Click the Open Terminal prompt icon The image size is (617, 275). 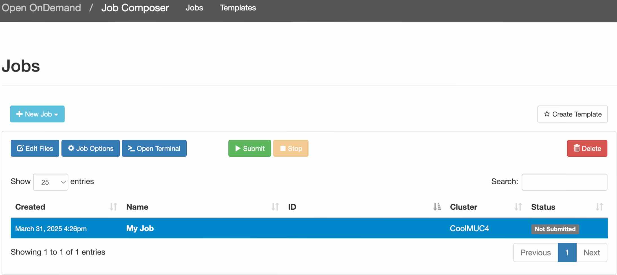[x=131, y=148]
